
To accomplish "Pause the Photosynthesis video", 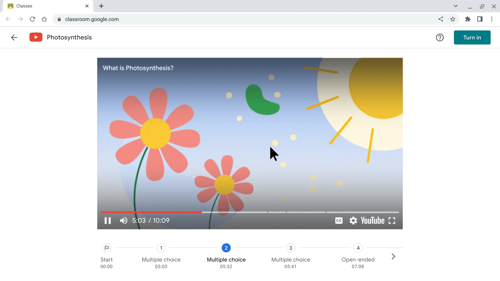I will (108, 220).
